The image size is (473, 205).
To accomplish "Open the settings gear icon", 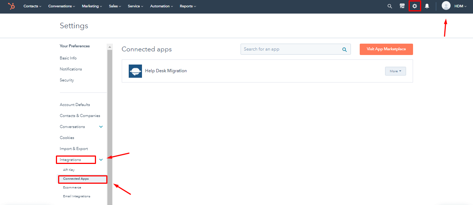I will click(415, 6).
